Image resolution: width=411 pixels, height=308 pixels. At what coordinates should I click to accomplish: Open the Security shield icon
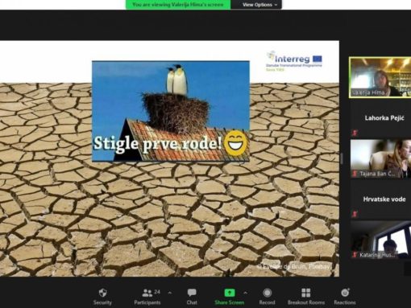[102, 293]
